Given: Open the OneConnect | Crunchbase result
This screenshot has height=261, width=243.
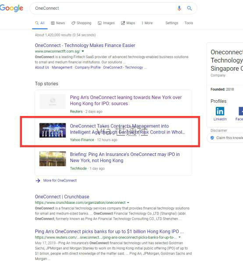Looking at the screenshot, I should pyautogui.click(x=62, y=196).
